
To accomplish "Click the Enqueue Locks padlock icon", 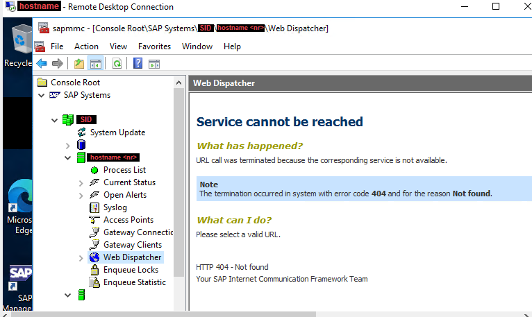I will click(94, 270).
